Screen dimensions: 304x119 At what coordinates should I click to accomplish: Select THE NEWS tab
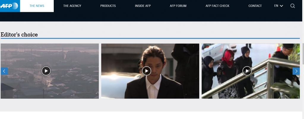pyautogui.click(x=37, y=6)
